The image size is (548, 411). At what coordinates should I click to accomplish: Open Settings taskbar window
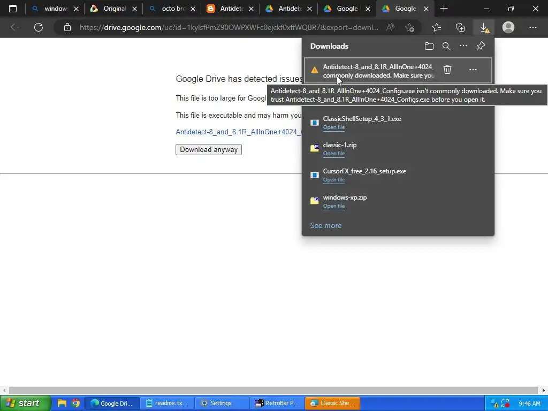click(x=222, y=403)
